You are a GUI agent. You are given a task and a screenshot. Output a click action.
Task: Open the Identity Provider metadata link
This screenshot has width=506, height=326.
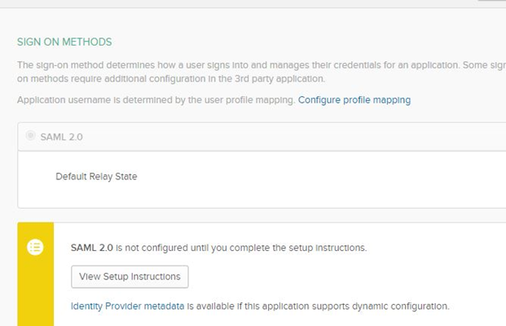127,306
